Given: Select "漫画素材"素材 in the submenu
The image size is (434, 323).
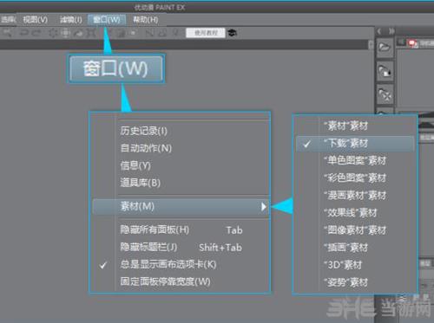Looking at the screenshot, I should (x=355, y=196).
